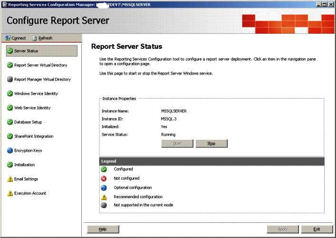Click the yellow warning icon beside Execution Account
Image resolution: width=336 pixels, height=238 pixels.
10,193
